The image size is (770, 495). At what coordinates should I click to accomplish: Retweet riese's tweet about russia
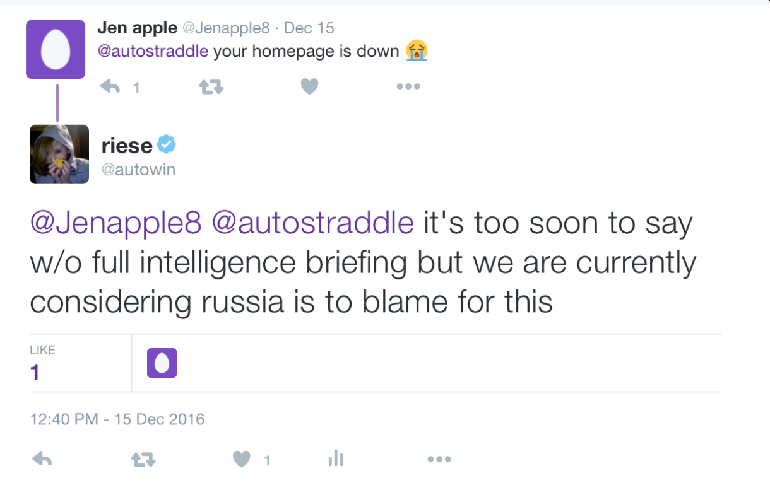(x=143, y=460)
